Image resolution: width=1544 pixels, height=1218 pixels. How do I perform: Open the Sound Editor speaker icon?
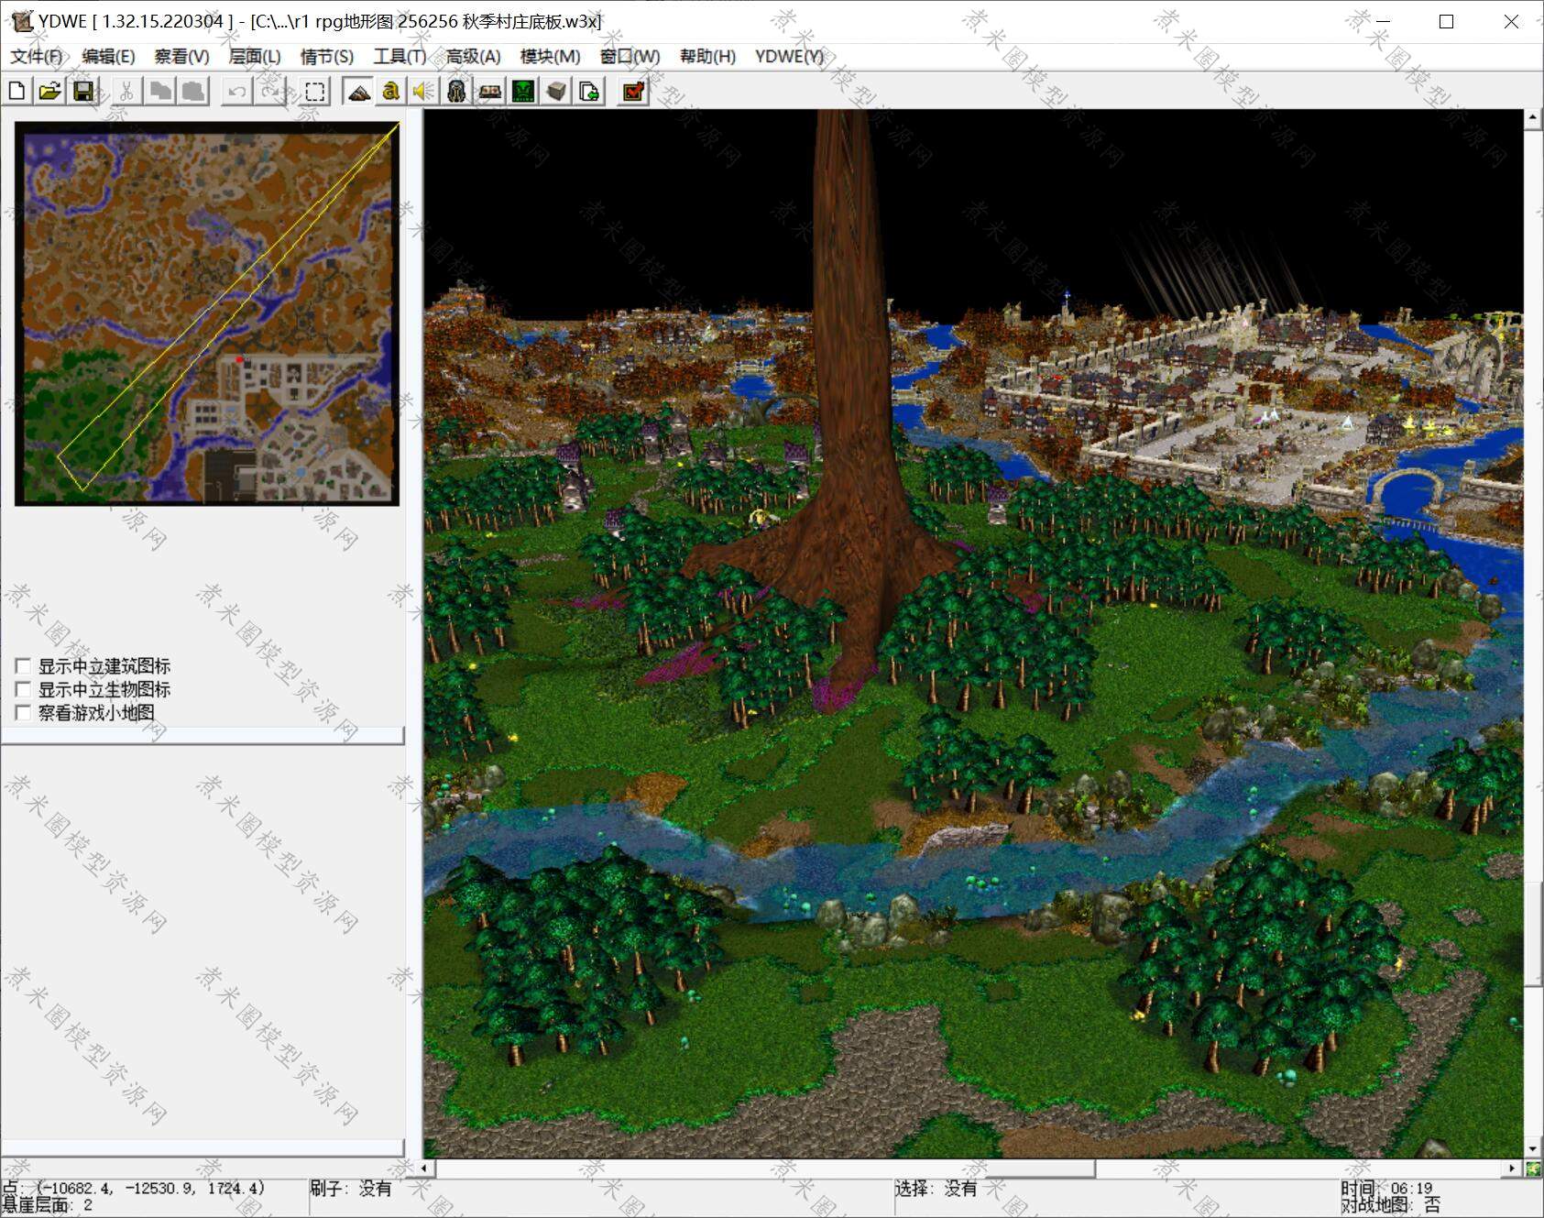(423, 91)
